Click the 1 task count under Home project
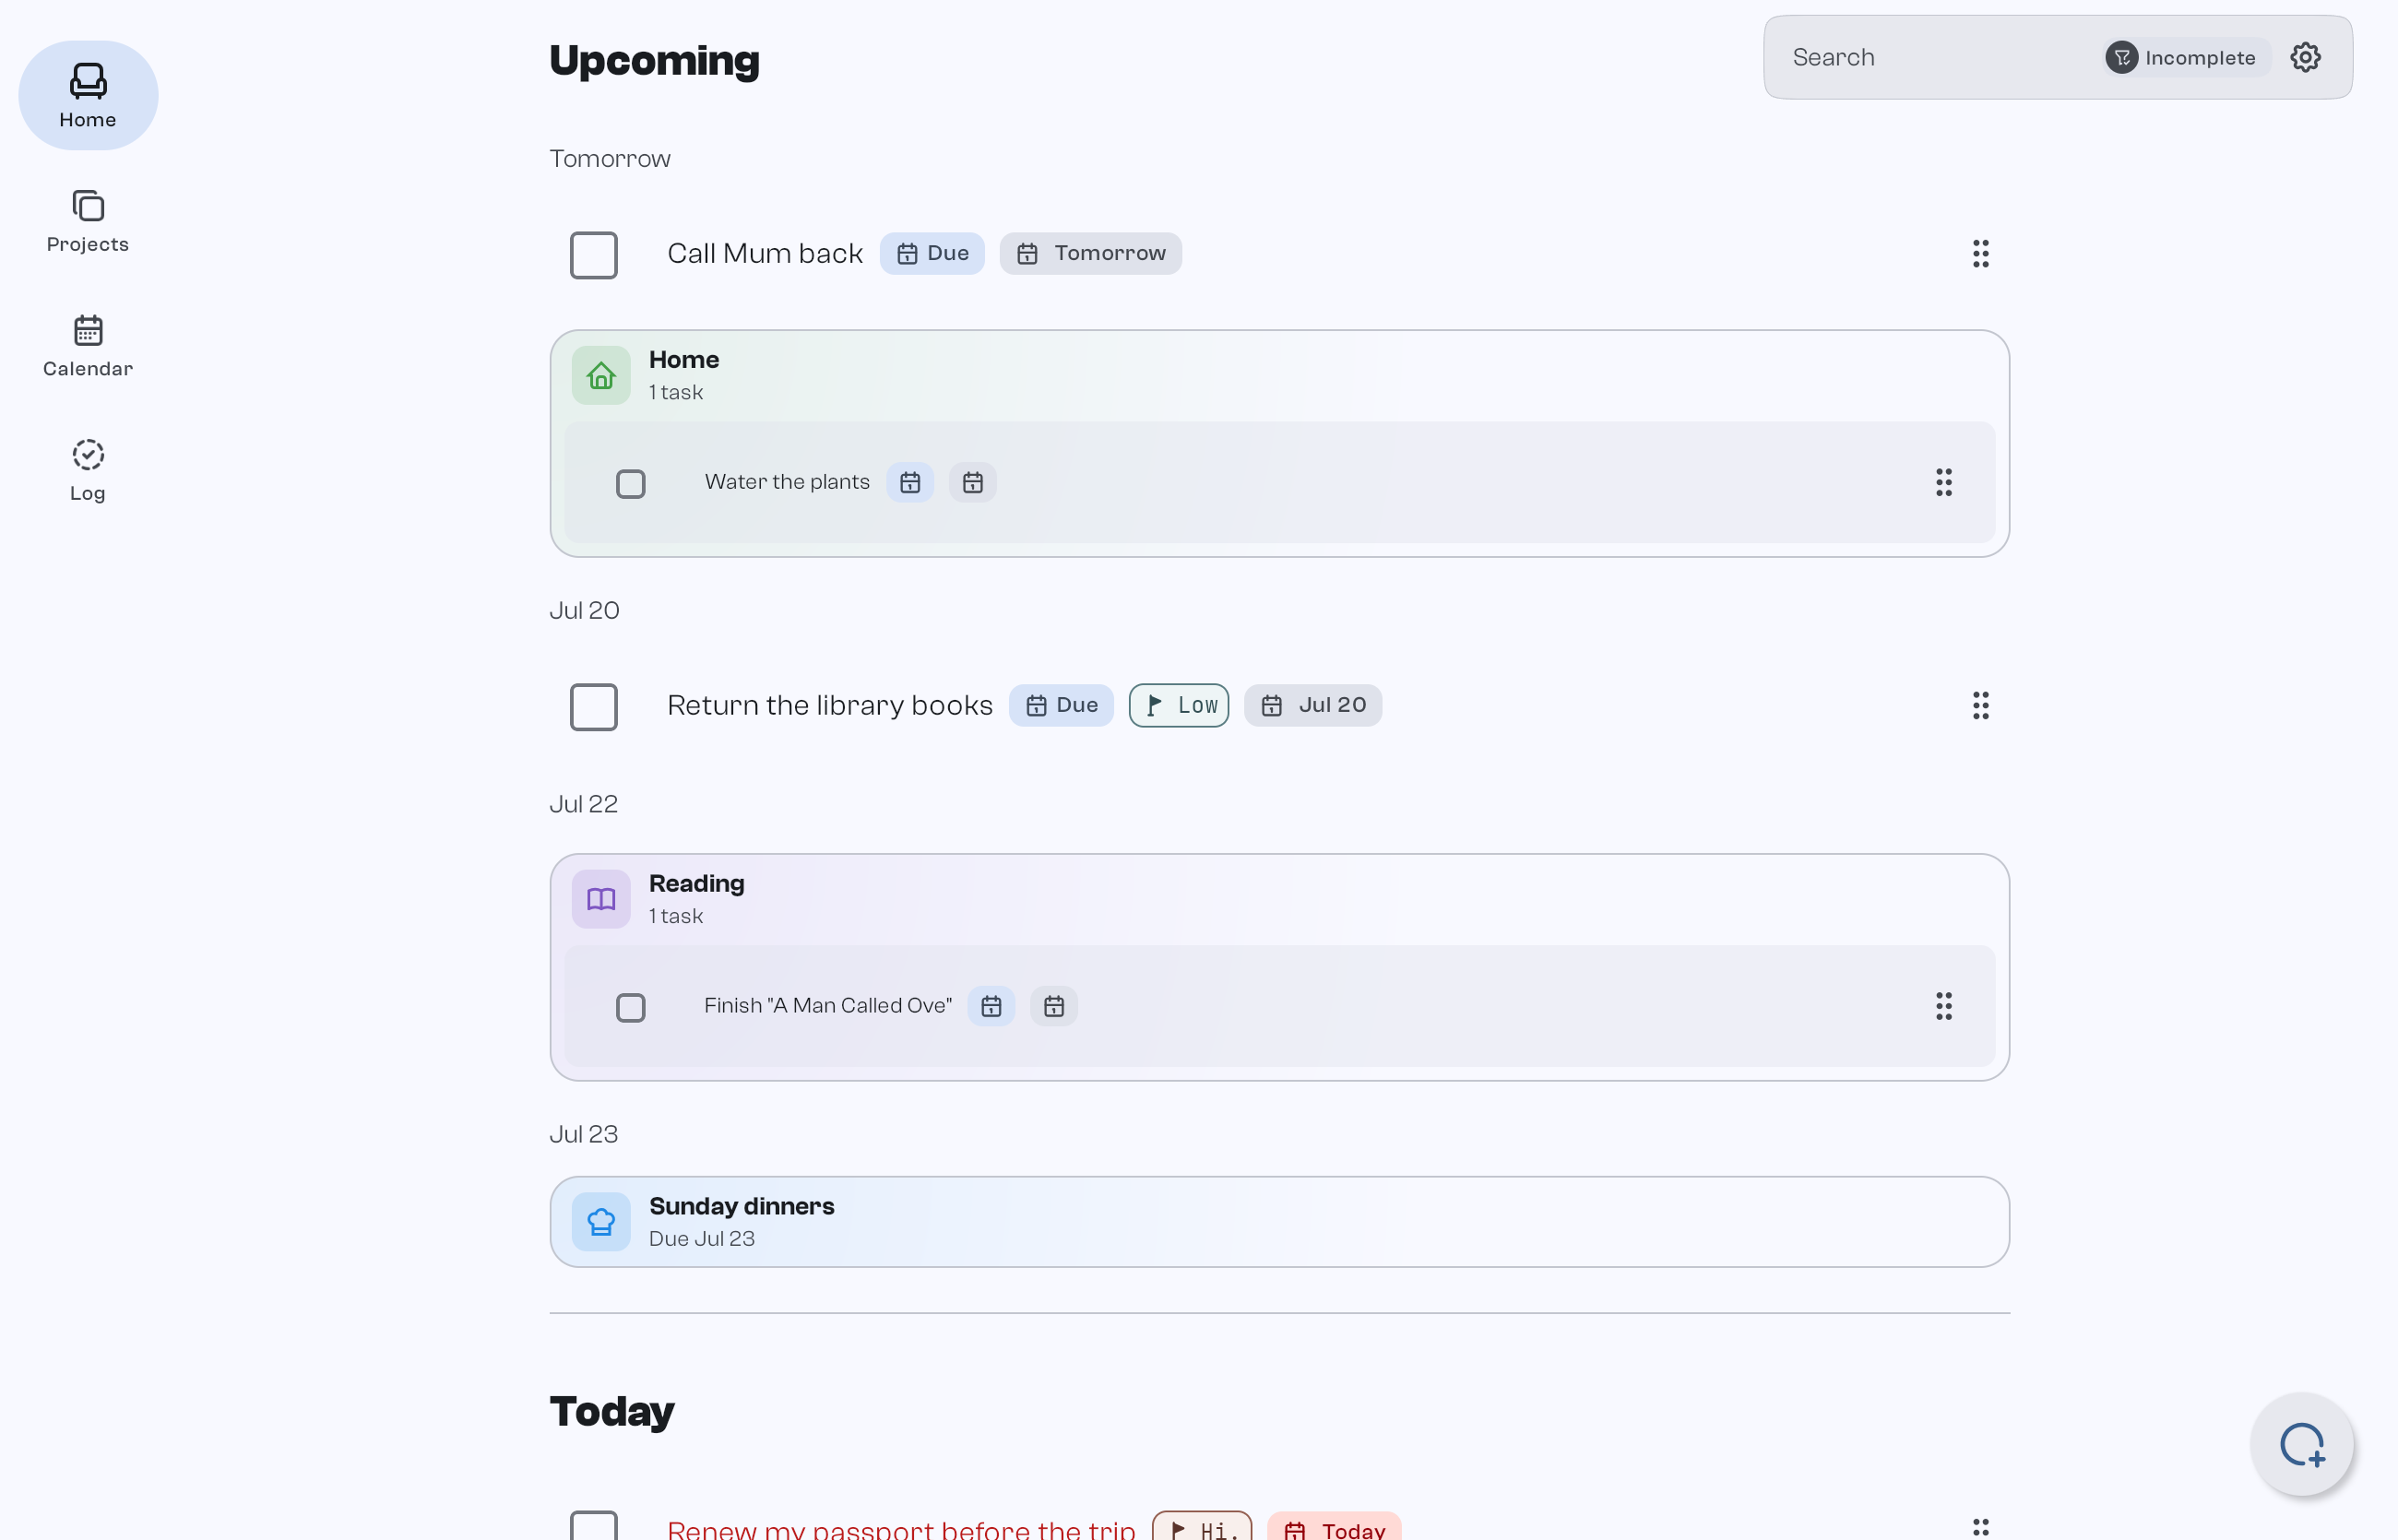The image size is (2398, 1540). click(x=676, y=392)
